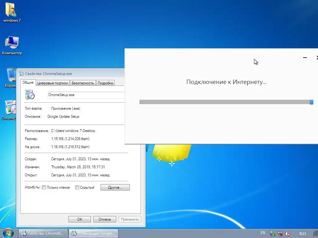Viewport: 318px width, 238px height.
Task: Click the Применить button
Action: [x=130, y=219]
